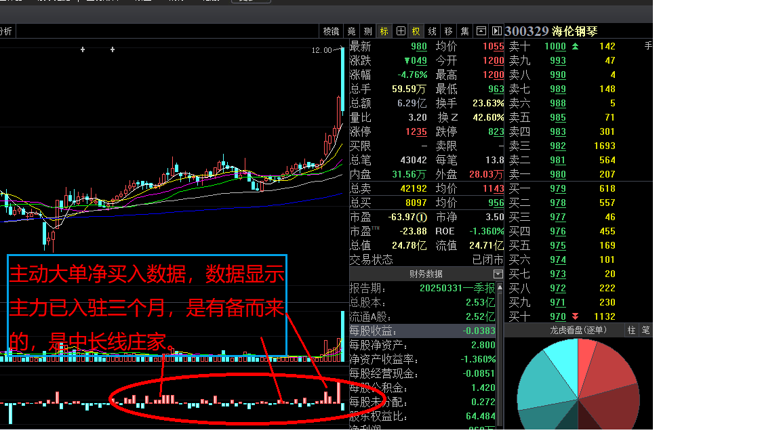Viewport: 781px width, 439px height.
Task: Click the 流通A股 2.52亿 value
Action: point(481,317)
